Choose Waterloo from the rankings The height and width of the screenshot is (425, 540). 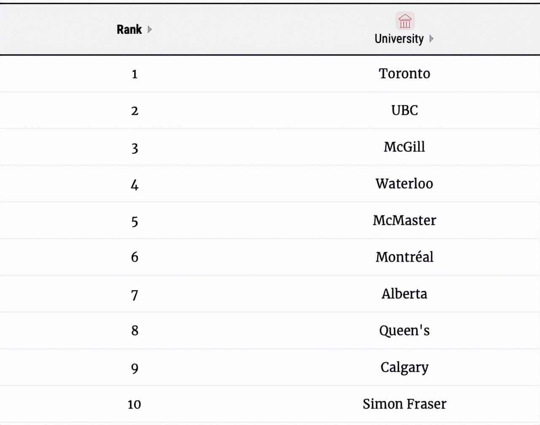(x=404, y=184)
